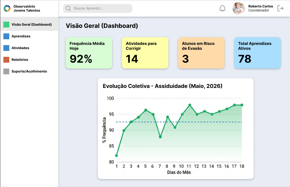Image resolution: width=290 pixels, height=187 pixels.
Task: Click the green Visão Geral sidebar square
Action: (x=6, y=25)
